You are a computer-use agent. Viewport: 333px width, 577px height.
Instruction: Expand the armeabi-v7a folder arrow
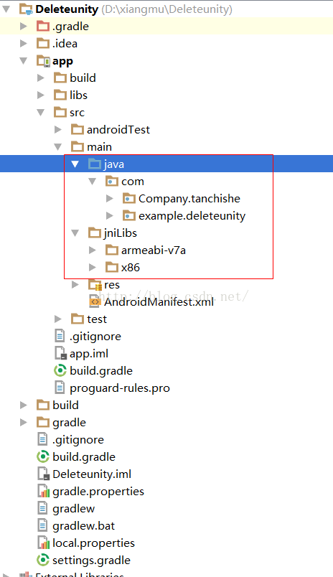click(93, 250)
